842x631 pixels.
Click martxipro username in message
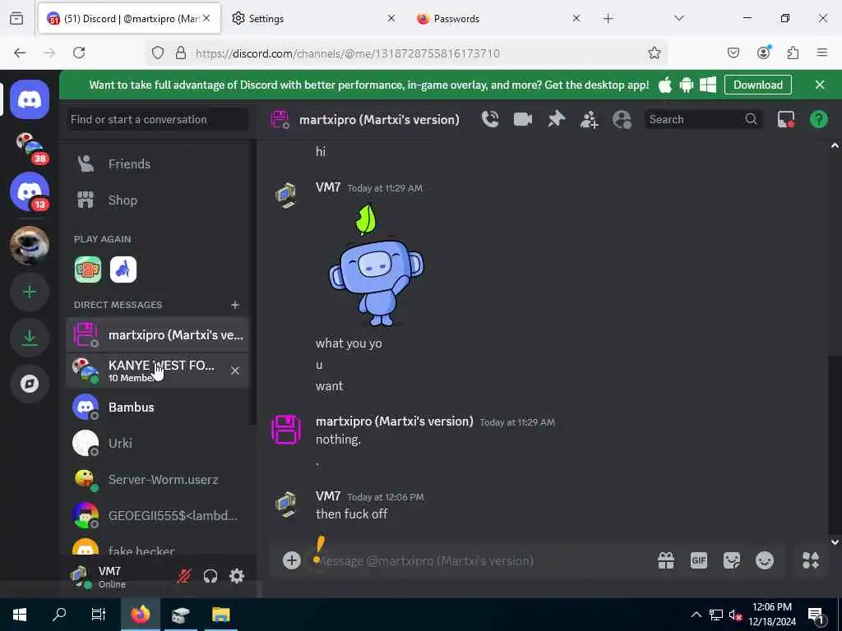[394, 421]
